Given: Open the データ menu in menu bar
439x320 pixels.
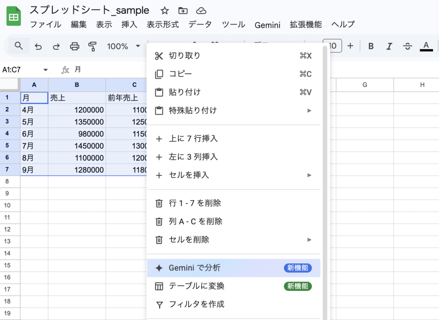Looking at the screenshot, I should pyautogui.click(x=200, y=24).
